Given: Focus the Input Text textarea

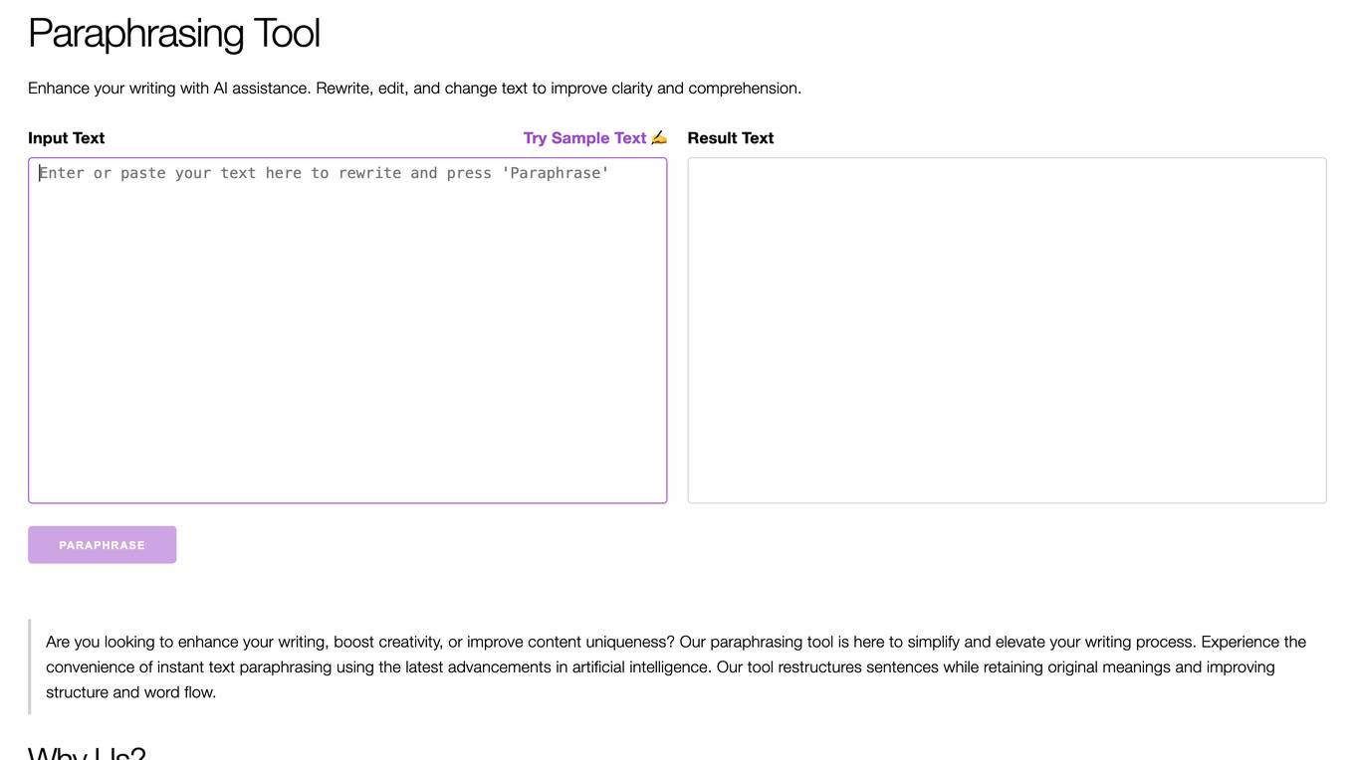Looking at the screenshot, I should pos(347,330).
